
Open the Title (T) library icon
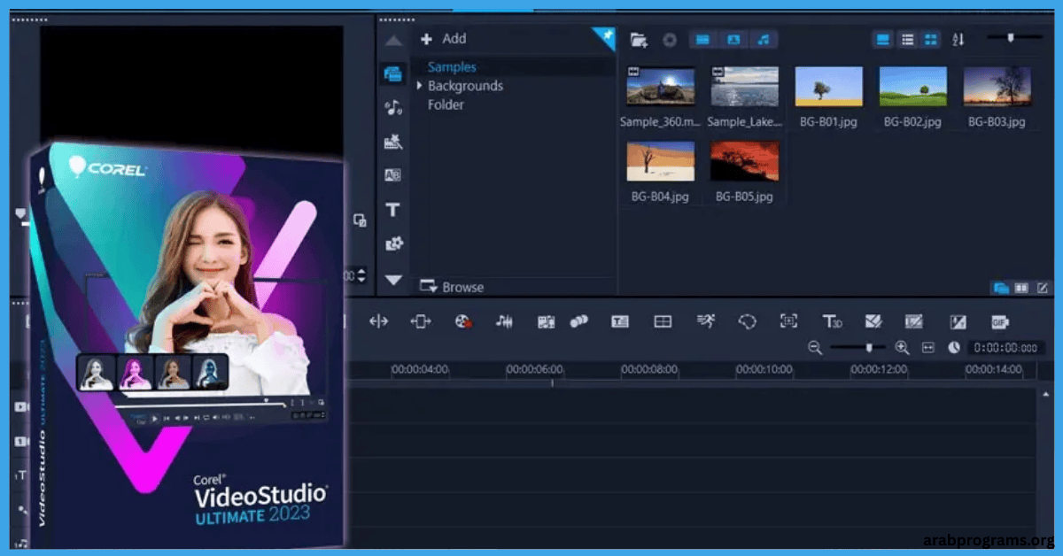[x=392, y=210]
